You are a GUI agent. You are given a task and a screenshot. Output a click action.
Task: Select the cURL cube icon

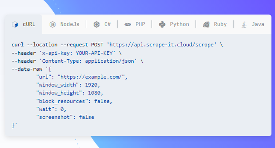[x=15, y=24]
